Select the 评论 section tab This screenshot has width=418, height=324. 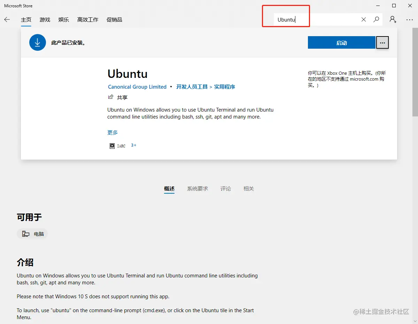[x=226, y=188]
